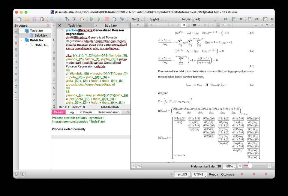Open the pi math symbols side panel

(x=16, y=50)
